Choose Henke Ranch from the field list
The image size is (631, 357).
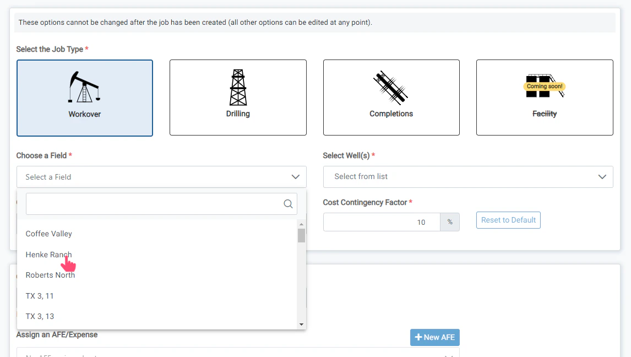coord(157,255)
